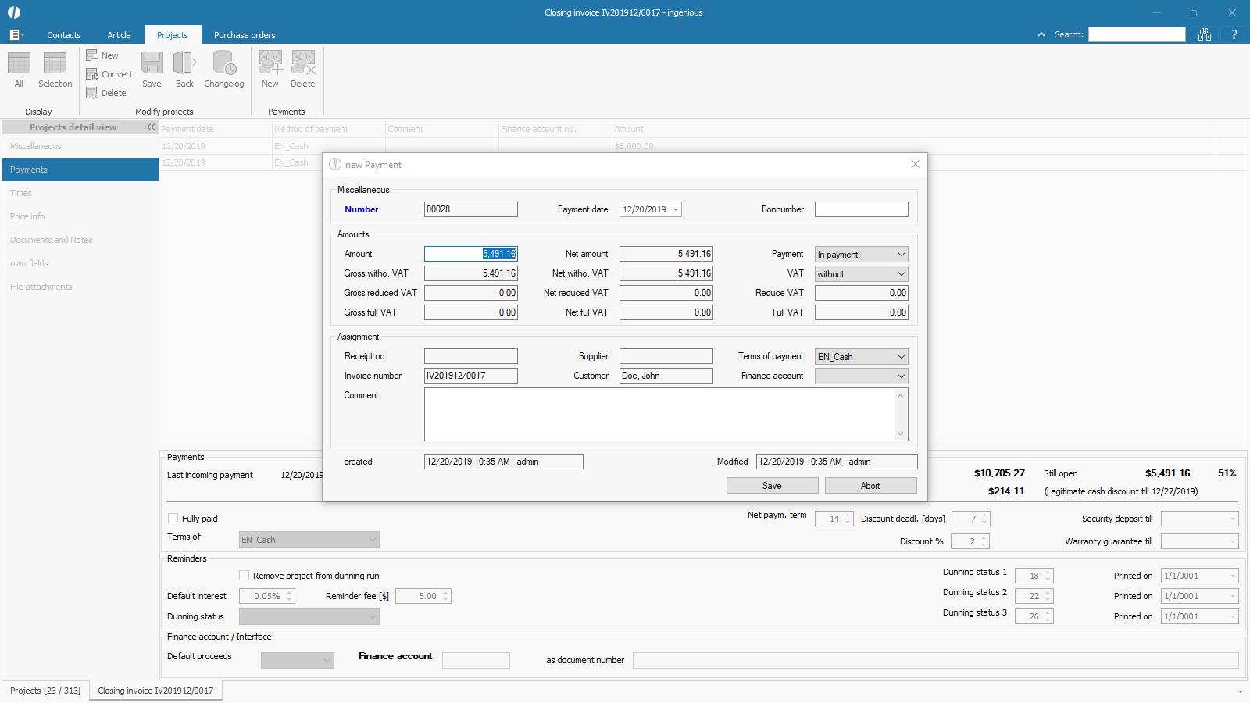Click the Back icon in ribbon
1250x703 pixels.
(184, 70)
